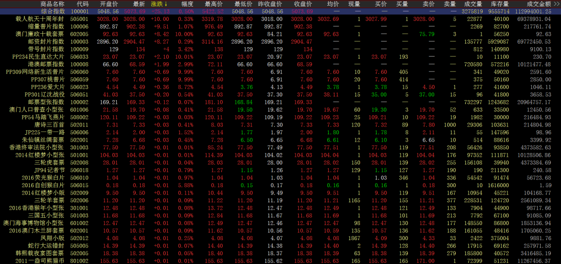Image resolution: width=561 pixels, height=264 pixels.
Task: Select the 2016自创猴白片 row
Action: click(280, 185)
